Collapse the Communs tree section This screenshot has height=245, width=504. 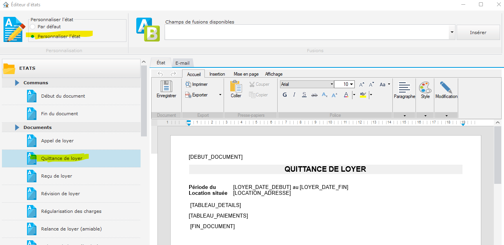[x=17, y=83]
